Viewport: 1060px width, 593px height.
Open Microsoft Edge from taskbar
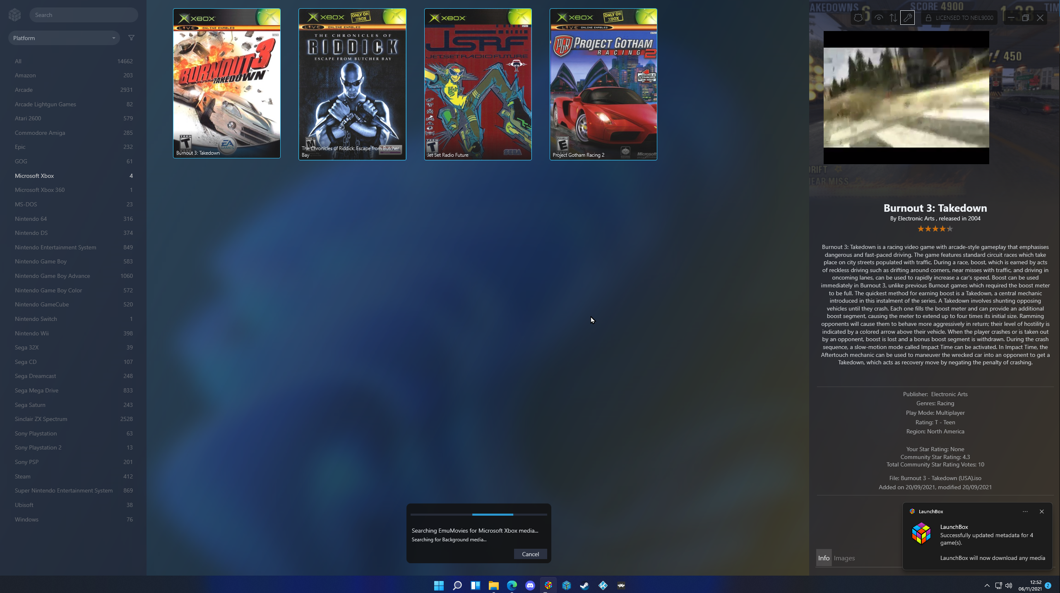click(x=512, y=586)
